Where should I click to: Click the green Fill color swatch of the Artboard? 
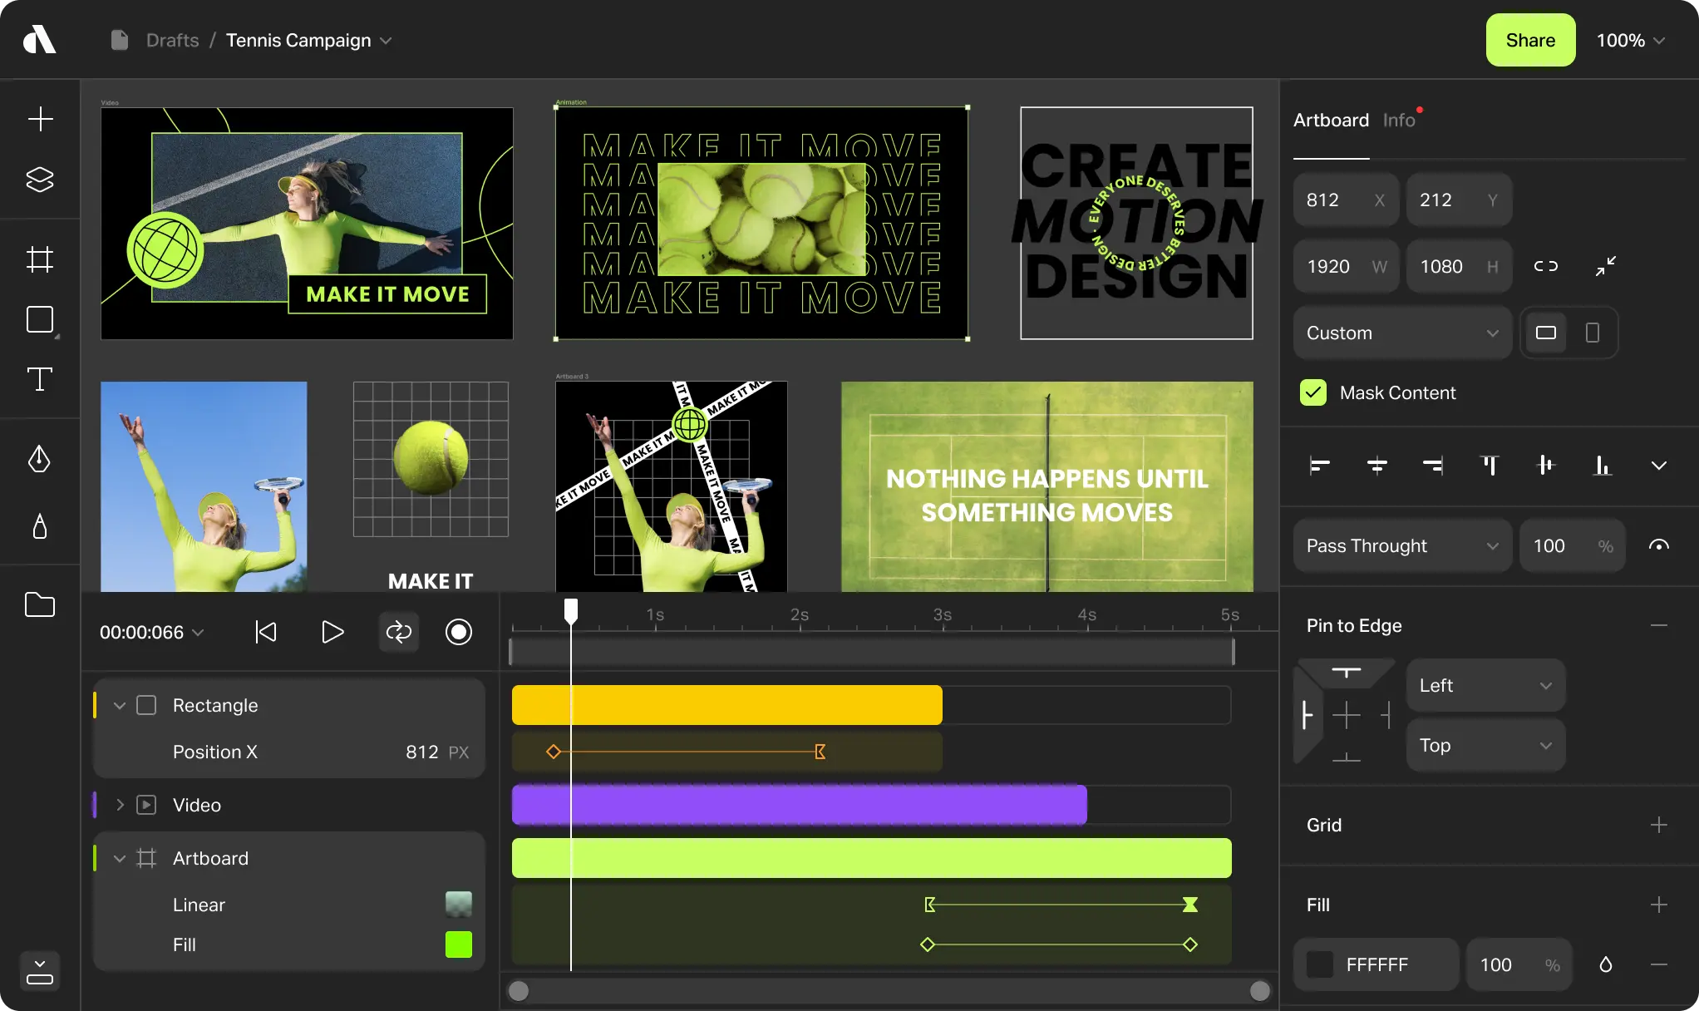(x=458, y=944)
